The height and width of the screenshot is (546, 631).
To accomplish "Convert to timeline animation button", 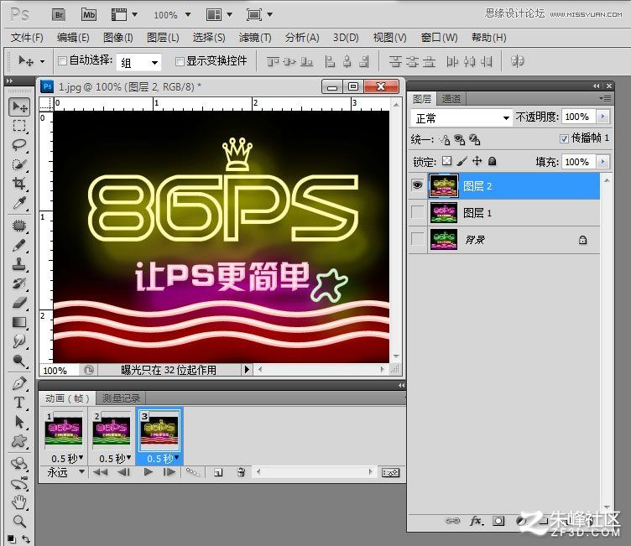I will 391,472.
